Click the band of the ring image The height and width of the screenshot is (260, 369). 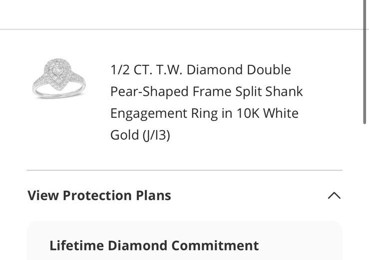pos(59,92)
